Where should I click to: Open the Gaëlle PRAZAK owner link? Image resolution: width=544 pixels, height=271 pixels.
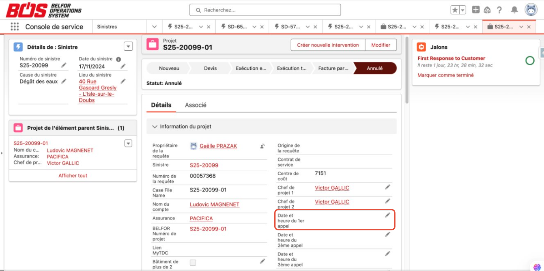(x=218, y=146)
